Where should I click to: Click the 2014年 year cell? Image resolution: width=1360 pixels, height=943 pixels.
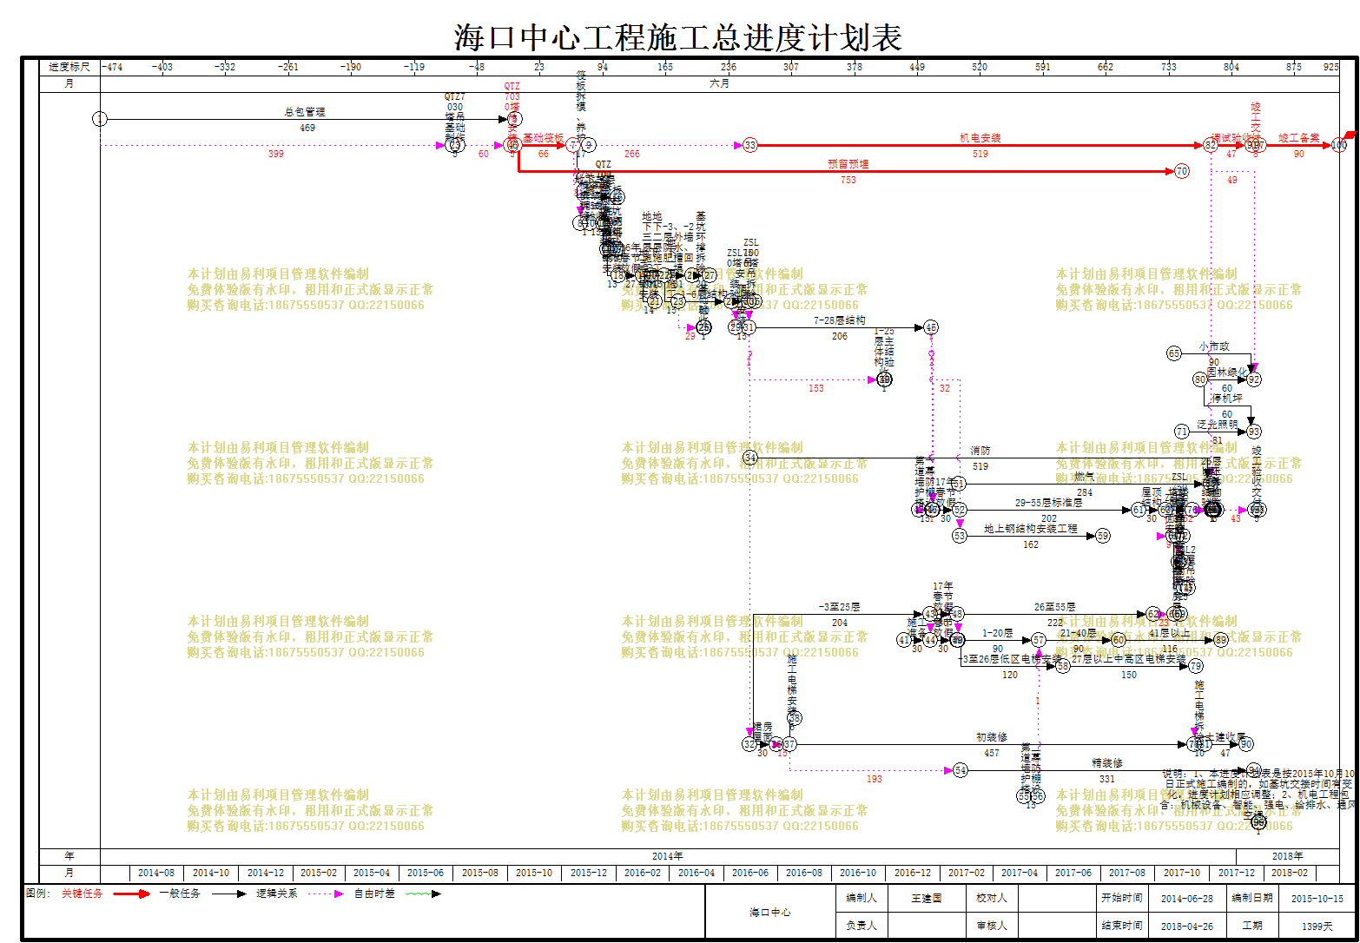tap(668, 856)
